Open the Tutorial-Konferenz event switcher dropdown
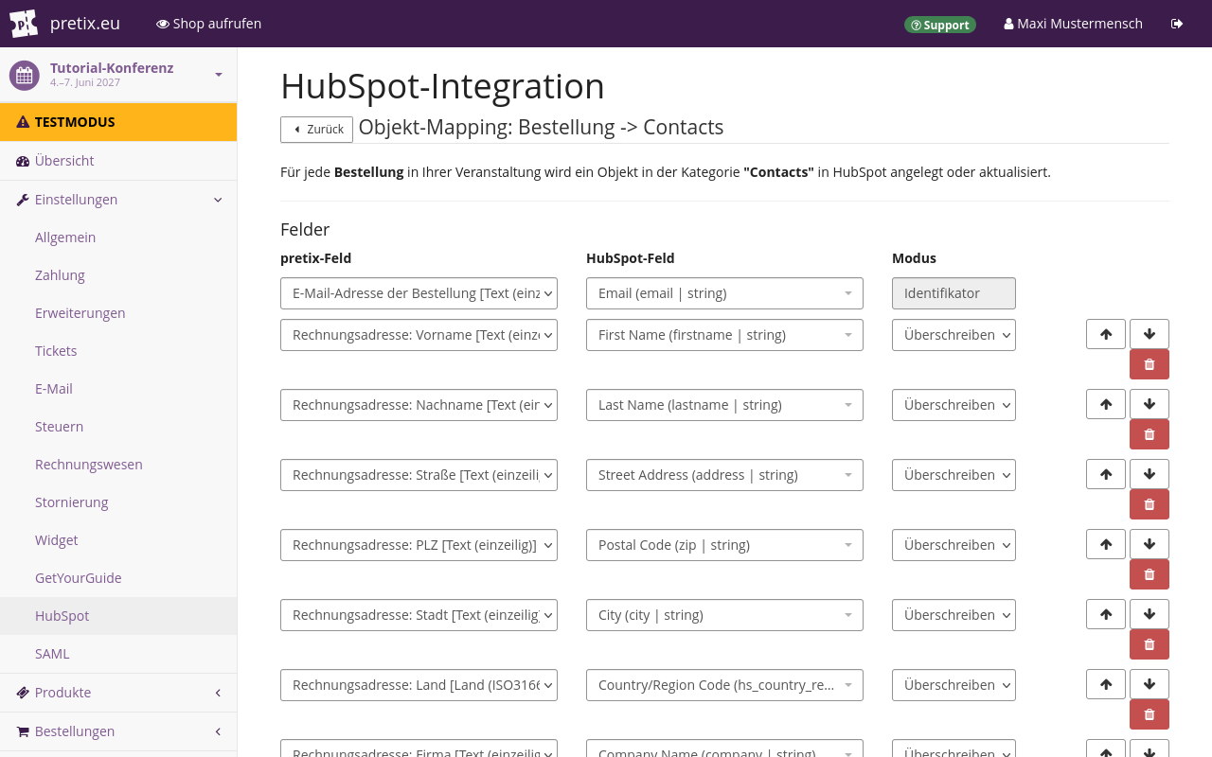This screenshot has height=757, width=1212. [118, 75]
